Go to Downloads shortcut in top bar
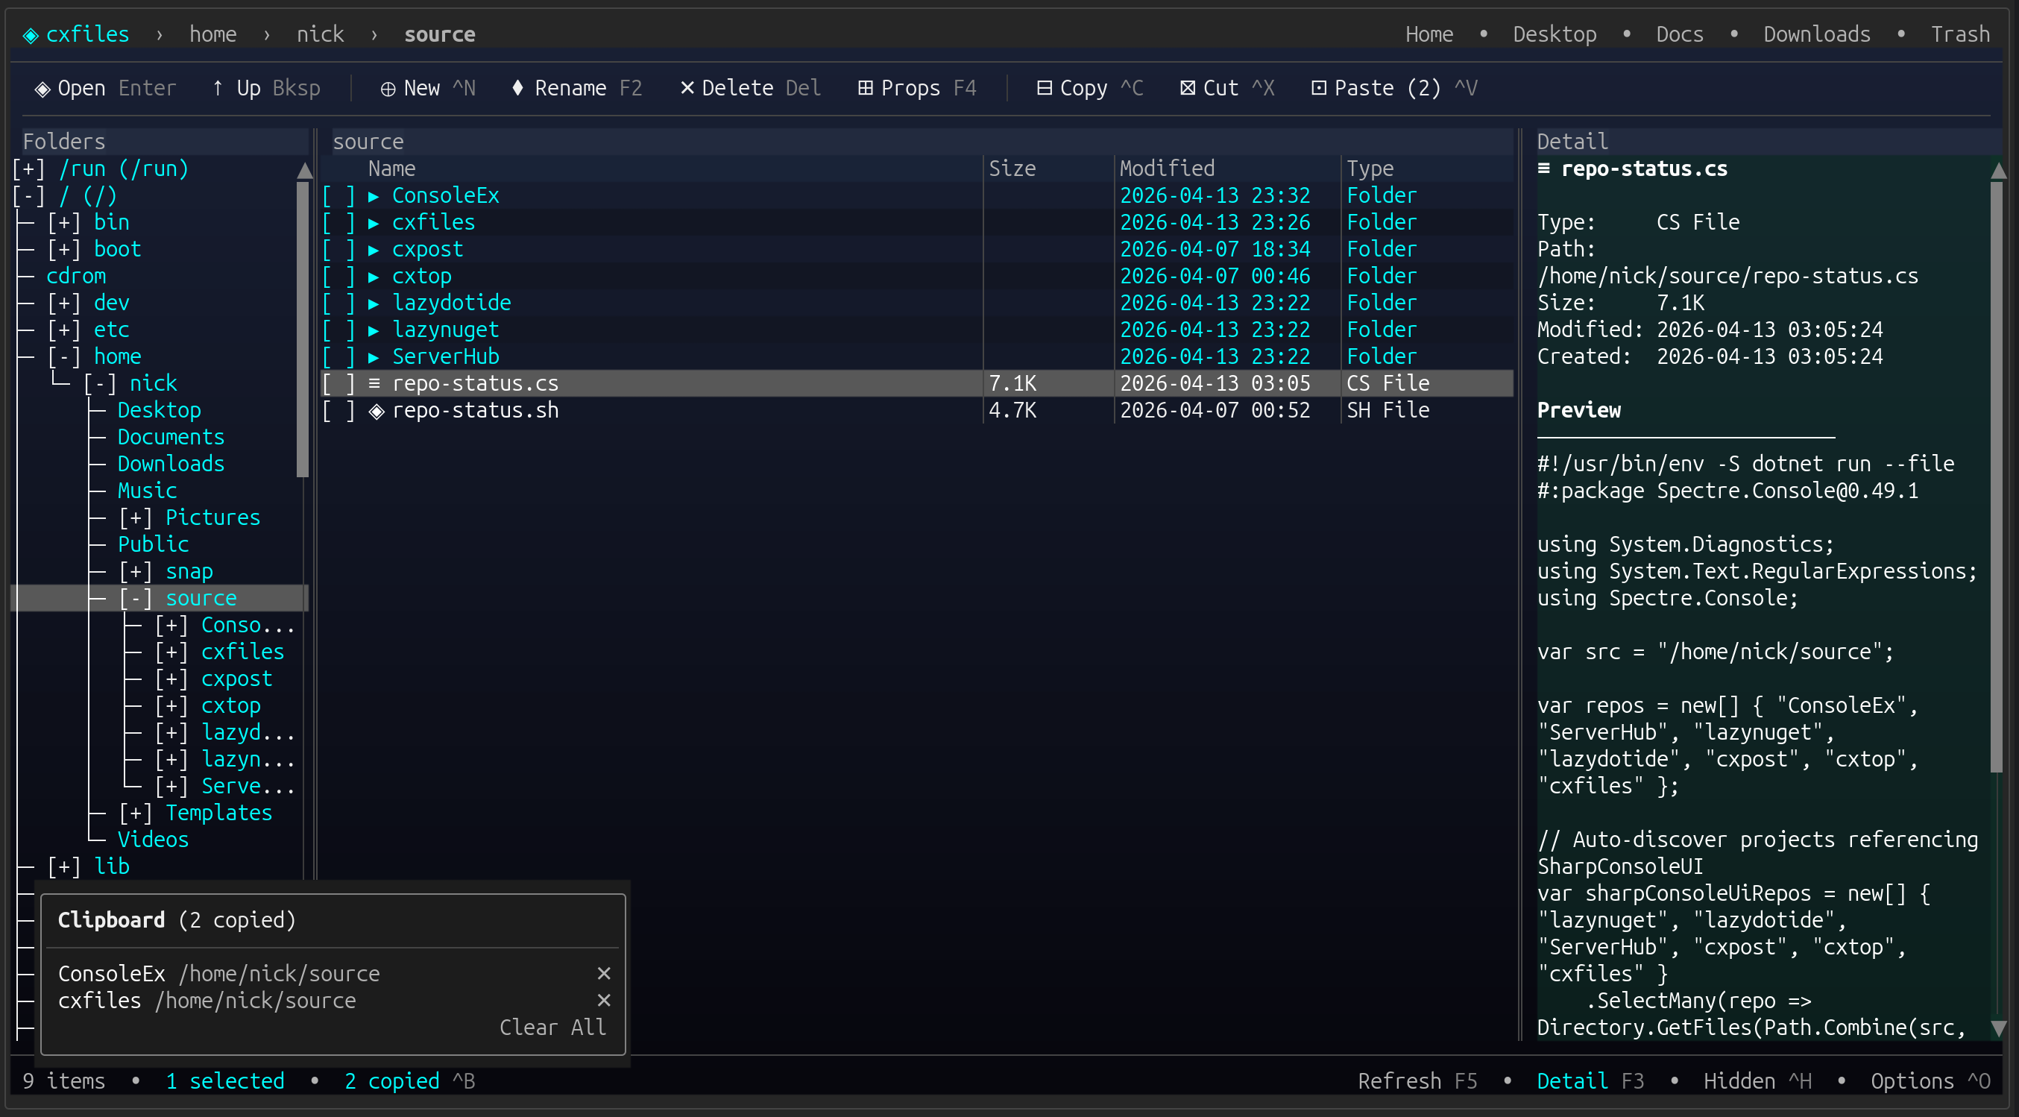This screenshot has width=2019, height=1117. (1816, 34)
